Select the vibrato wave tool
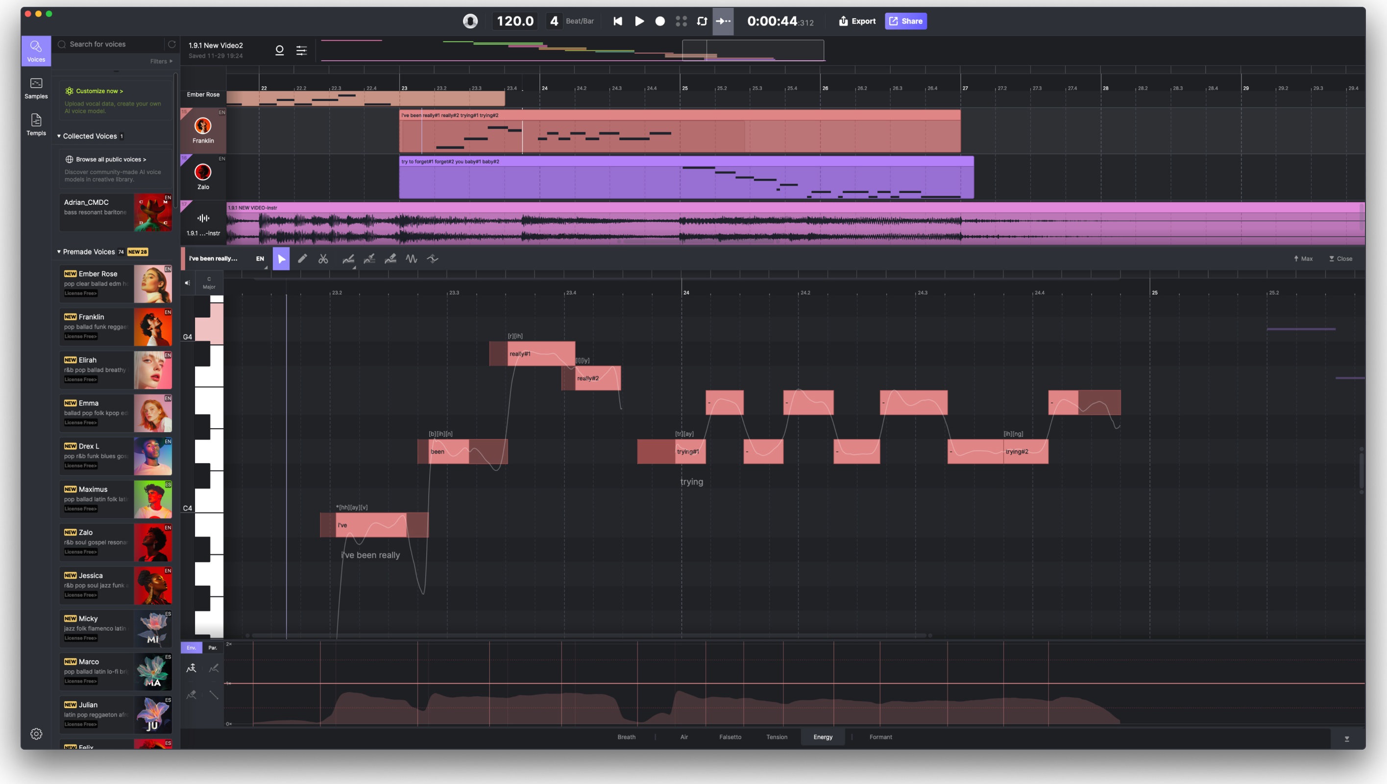The image size is (1387, 784). (412, 258)
